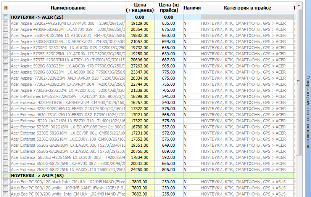Check the Acer Aspire 2920Z-4A2G16MI row checkbox
Viewport: 311px width, 197px height.
point(6,23)
